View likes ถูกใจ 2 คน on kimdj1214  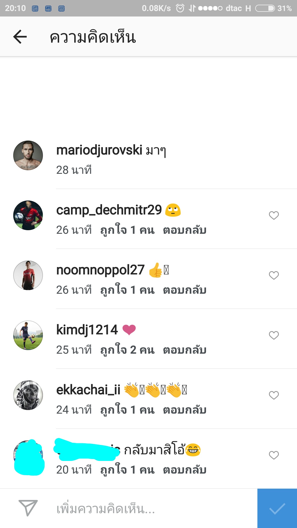127,350
